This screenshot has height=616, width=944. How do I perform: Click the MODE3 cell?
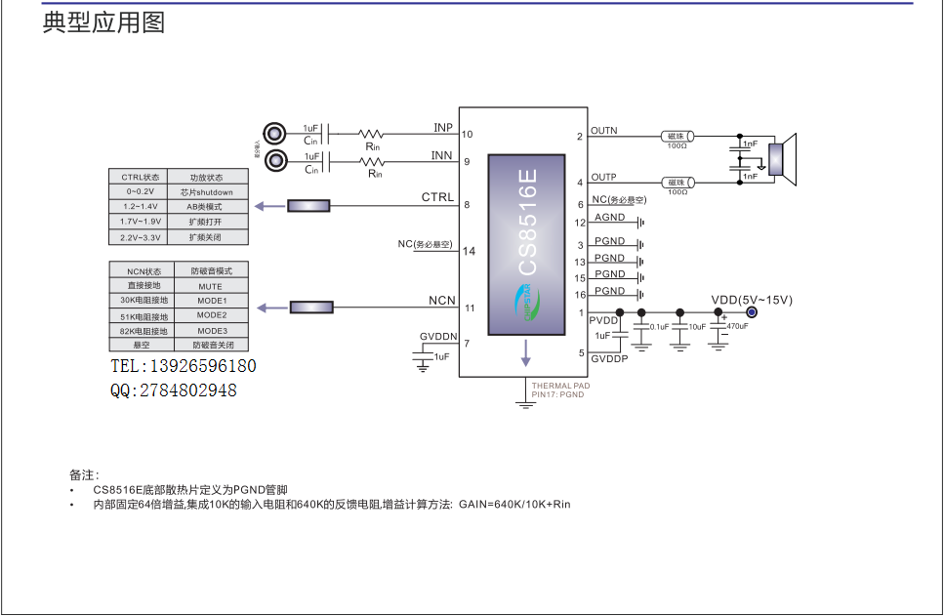point(213,331)
